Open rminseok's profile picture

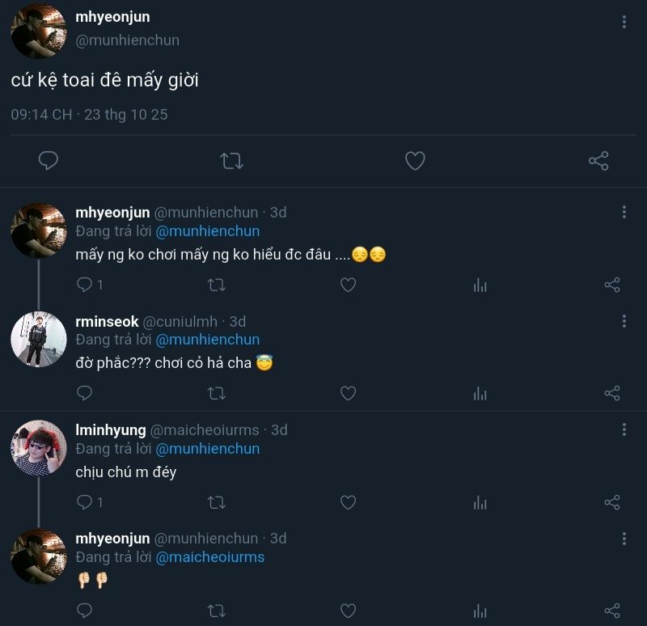pos(39,339)
